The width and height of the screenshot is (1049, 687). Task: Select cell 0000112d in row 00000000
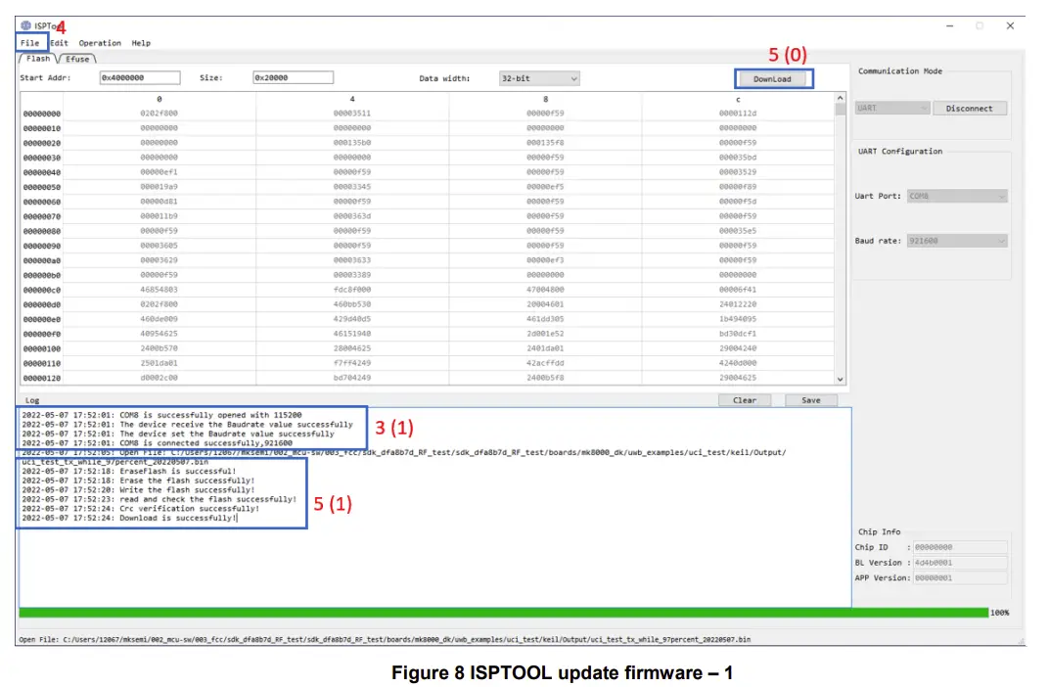738,114
